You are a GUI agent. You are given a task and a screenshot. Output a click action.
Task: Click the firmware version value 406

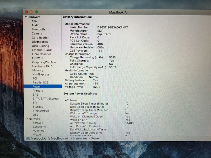(x=100, y=44)
